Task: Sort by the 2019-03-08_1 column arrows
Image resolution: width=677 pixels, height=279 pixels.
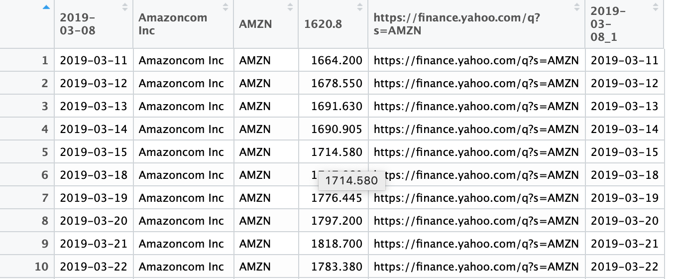Action: 656,7
